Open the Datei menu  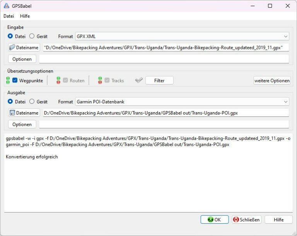9,16
